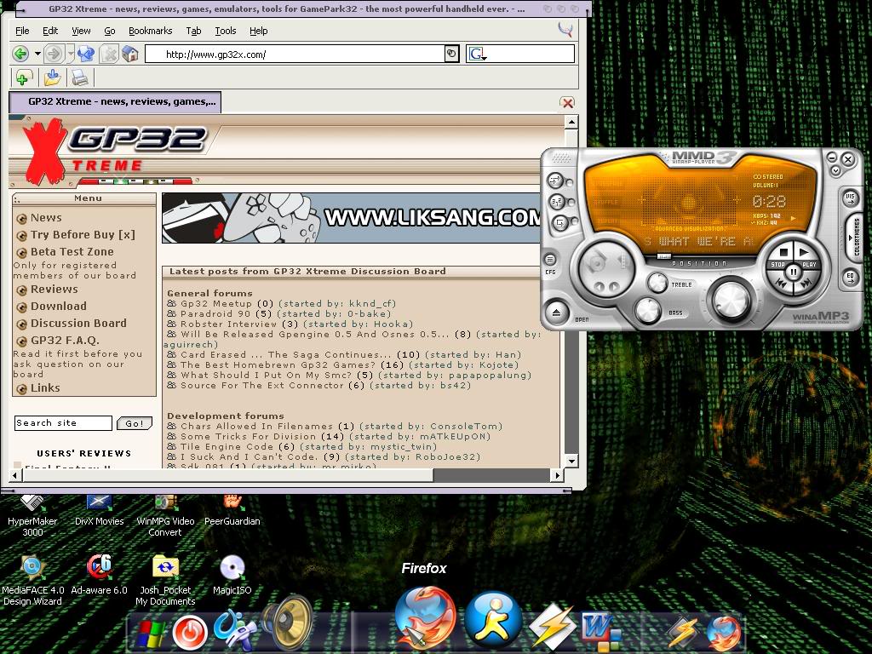This screenshot has height=654, width=872.
Task: Click the Print icon in the toolbar
Action: tap(80, 78)
